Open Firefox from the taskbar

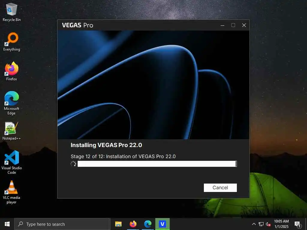pyautogui.click(x=133, y=224)
